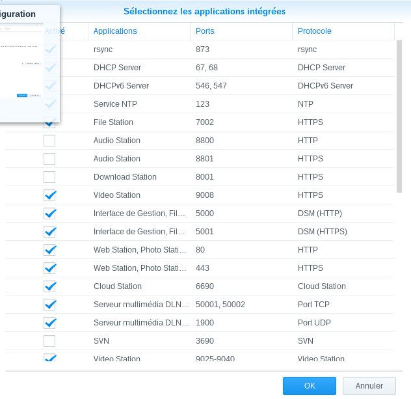Confirm selection with the OK button

click(x=310, y=385)
